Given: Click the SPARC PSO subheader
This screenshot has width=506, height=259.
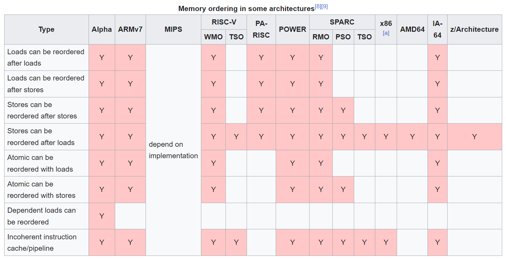Looking at the screenshot, I should click(343, 37).
